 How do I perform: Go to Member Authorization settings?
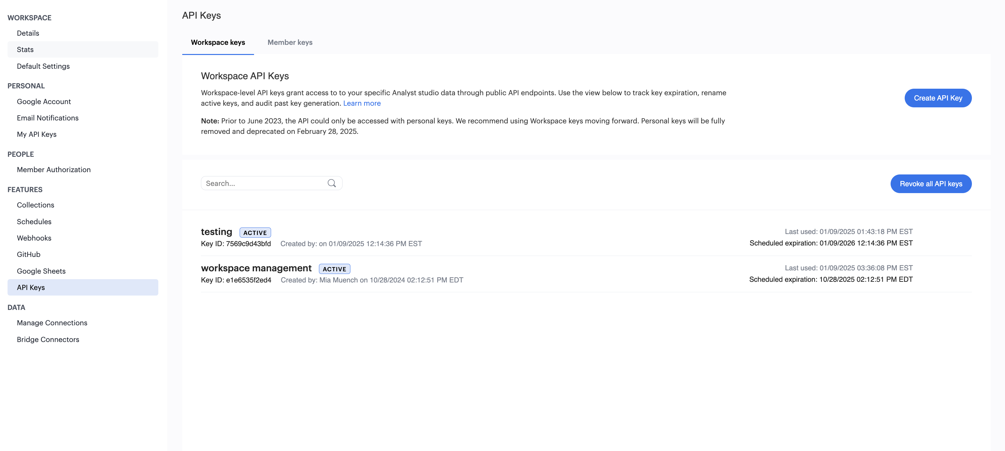pyautogui.click(x=53, y=170)
